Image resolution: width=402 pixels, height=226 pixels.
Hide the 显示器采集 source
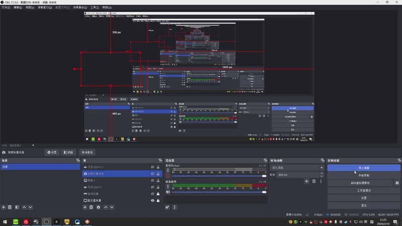click(153, 200)
